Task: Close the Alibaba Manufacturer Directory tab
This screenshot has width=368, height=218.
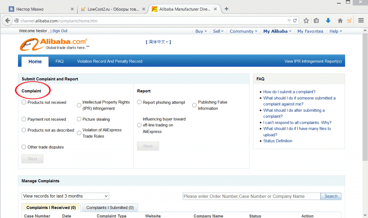Action: (x=215, y=9)
